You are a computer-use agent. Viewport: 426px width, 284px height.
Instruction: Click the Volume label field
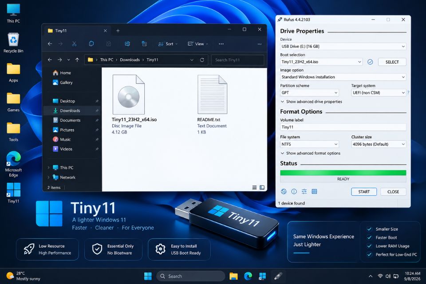(343, 127)
